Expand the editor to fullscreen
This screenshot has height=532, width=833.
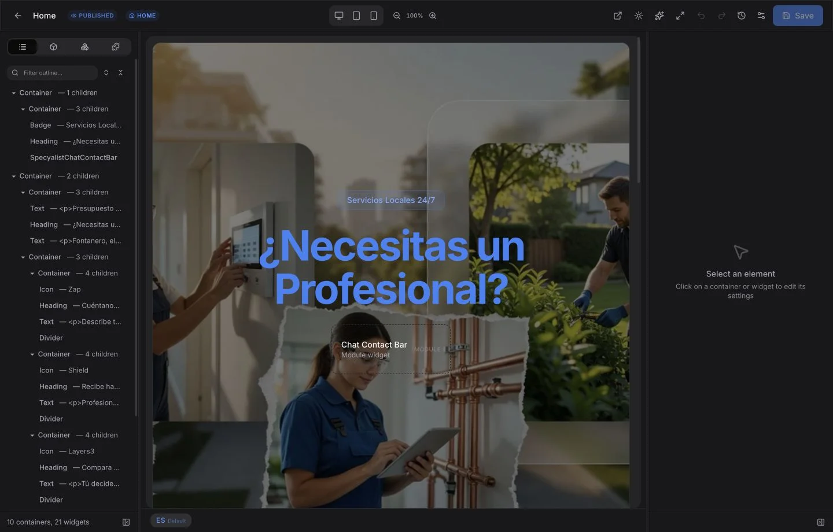680,16
